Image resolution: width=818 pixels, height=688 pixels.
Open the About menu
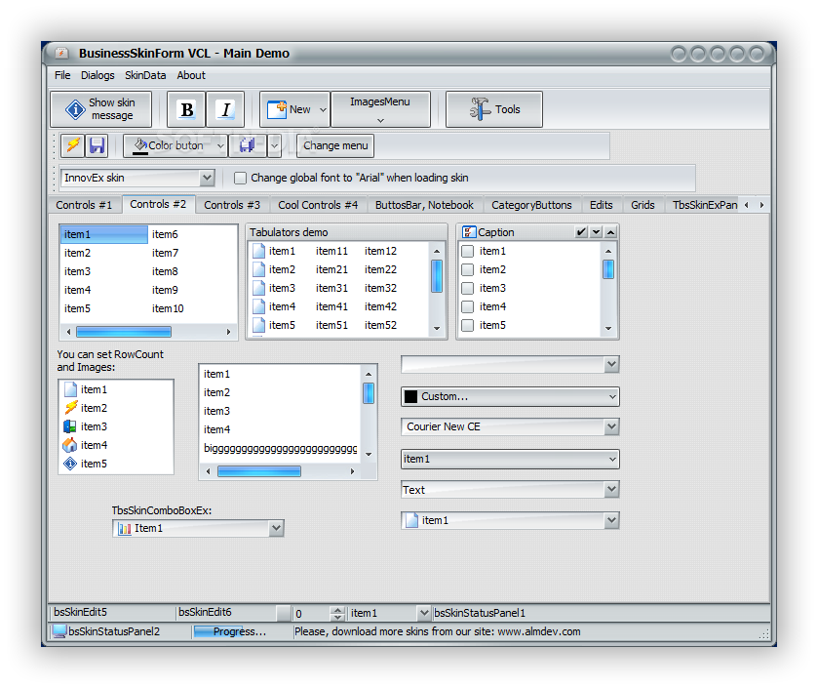pos(191,75)
